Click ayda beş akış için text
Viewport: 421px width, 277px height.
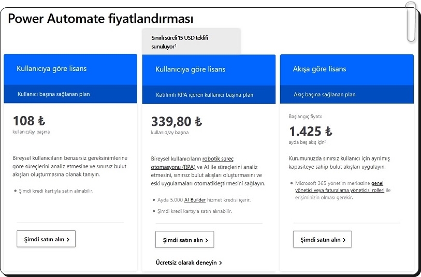pyautogui.click(x=308, y=142)
